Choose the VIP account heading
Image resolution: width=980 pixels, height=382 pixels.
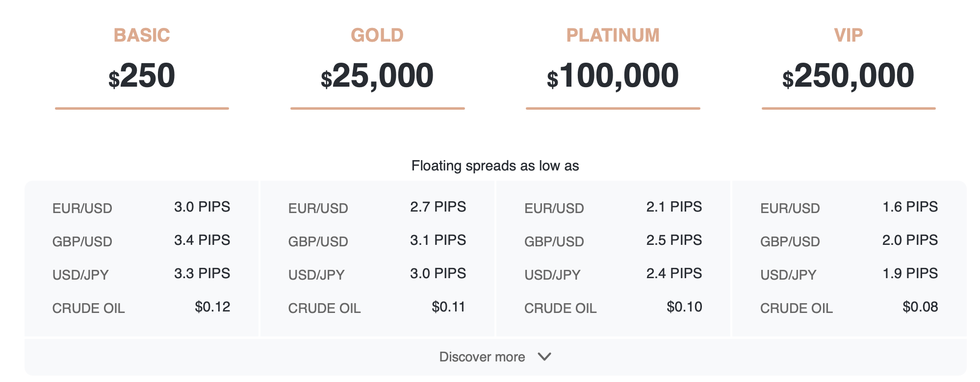pos(849,35)
